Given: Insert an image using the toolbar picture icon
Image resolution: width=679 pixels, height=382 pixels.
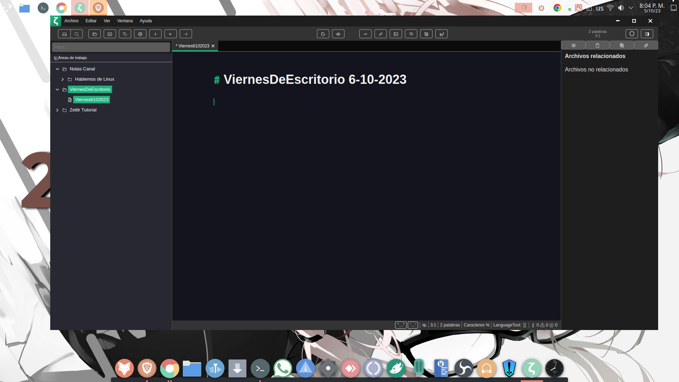Looking at the screenshot, I should (396, 34).
